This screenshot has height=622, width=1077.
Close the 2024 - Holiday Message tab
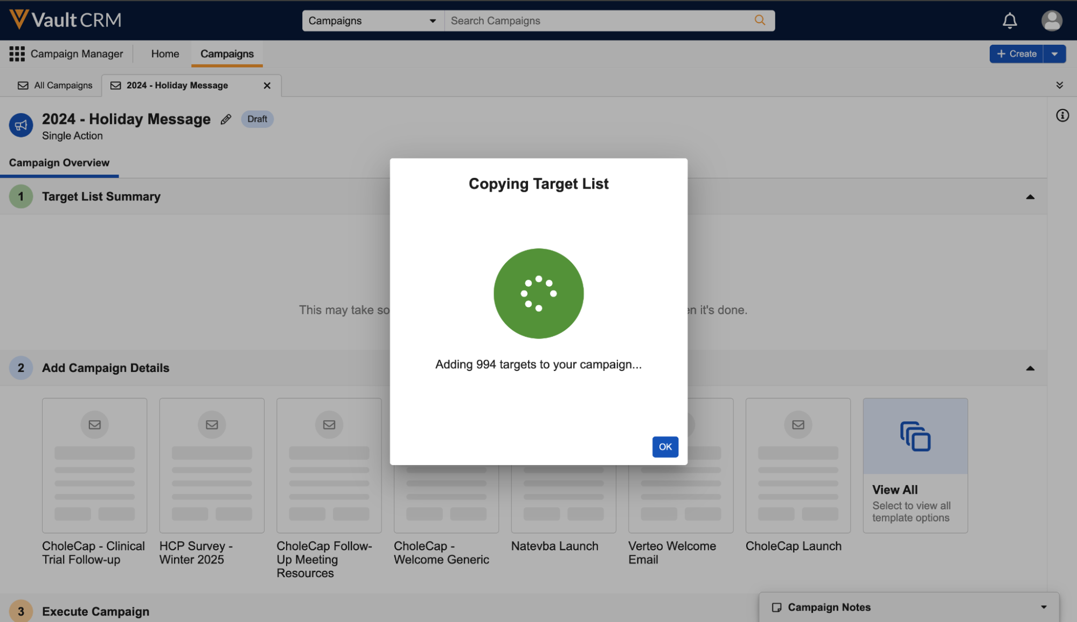tap(267, 86)
